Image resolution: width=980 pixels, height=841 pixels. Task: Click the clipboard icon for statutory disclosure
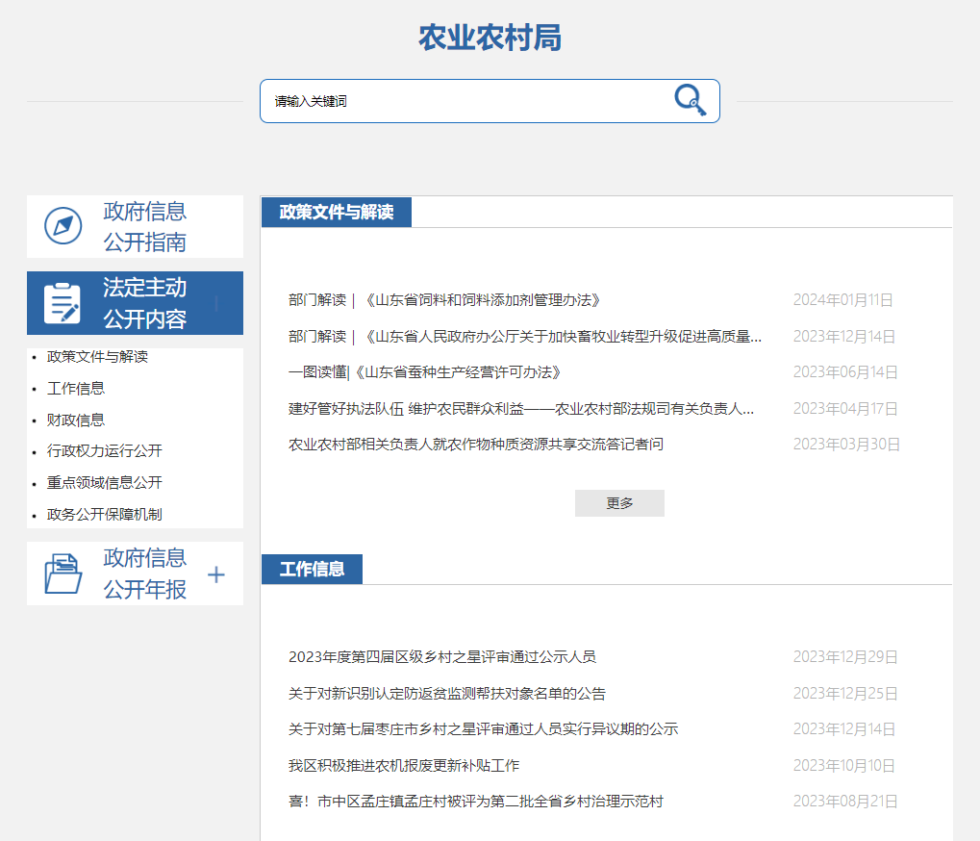(63, 303)
